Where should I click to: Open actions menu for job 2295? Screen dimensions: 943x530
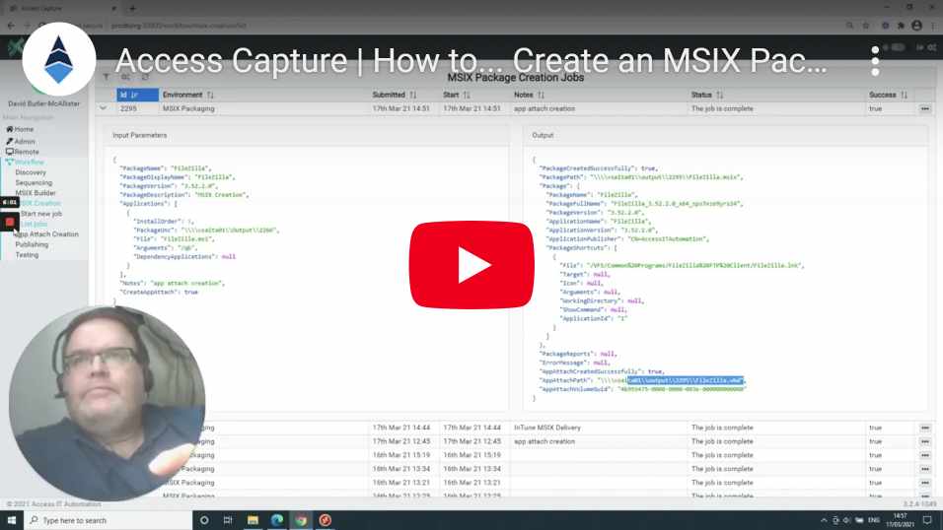tap(925, 108)
